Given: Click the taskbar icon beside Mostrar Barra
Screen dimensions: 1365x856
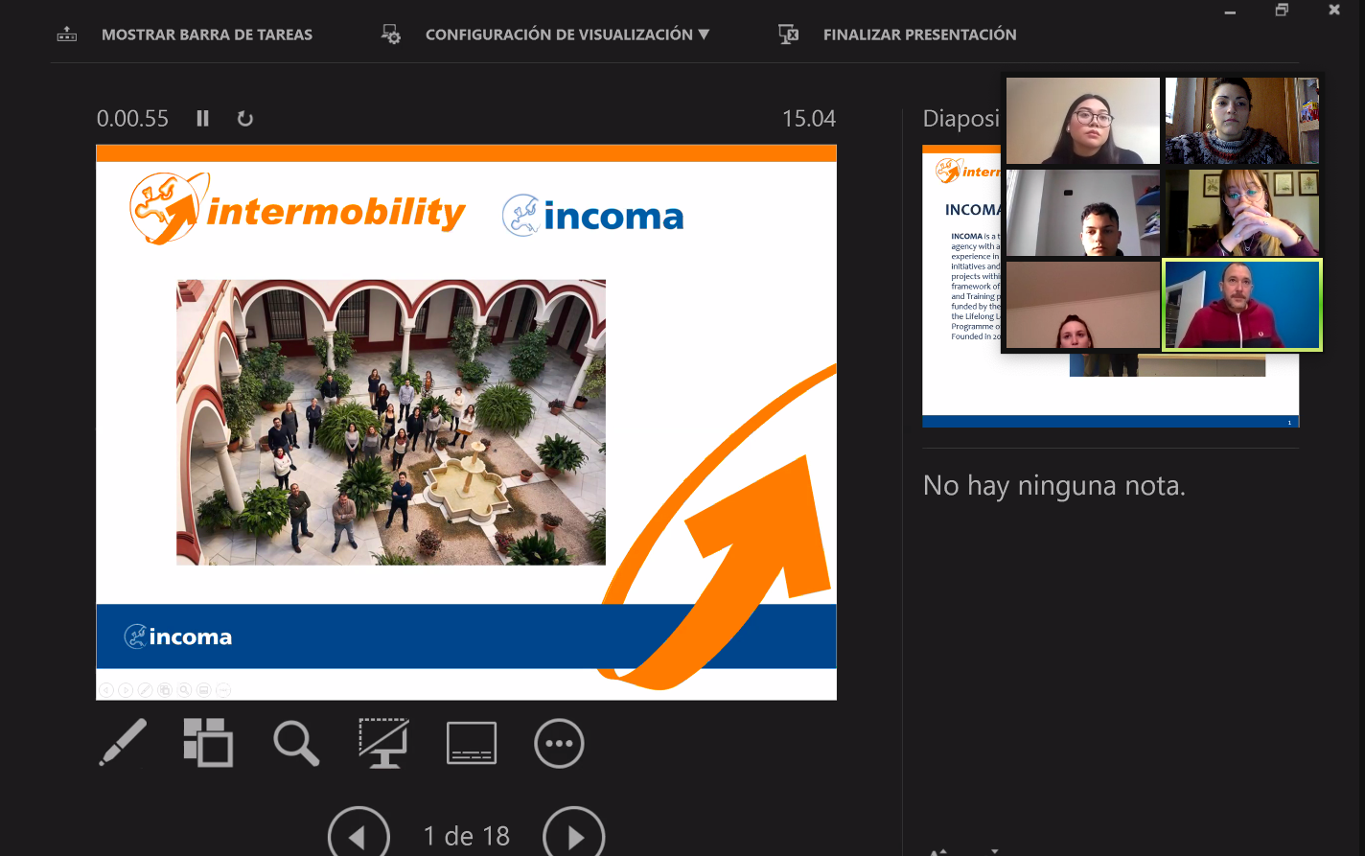Looking at the screenshot, I should pos(66,35).
